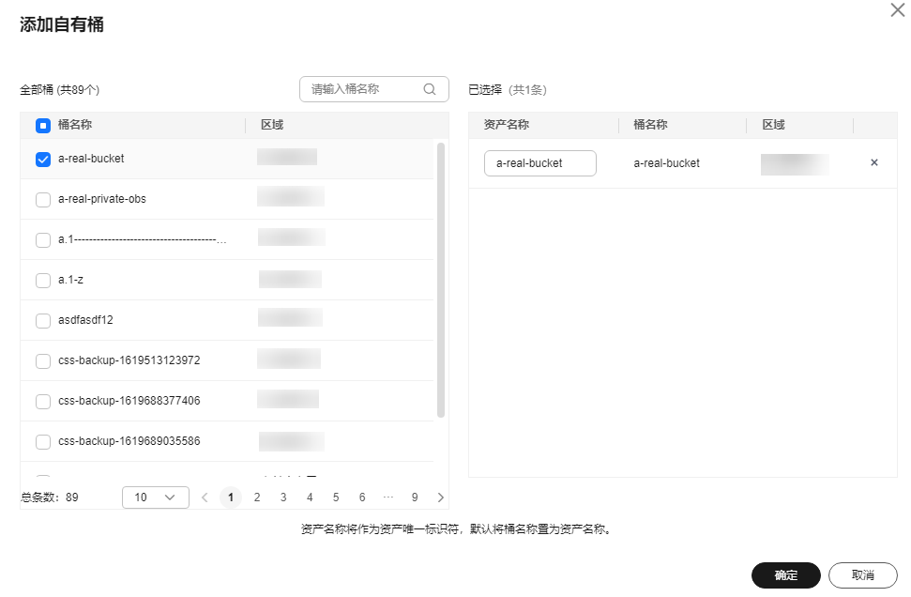Image resolution: width=911 pixels, height=597 pixels.
Task: Click the 取消 cancel button
Action: pyautogui.click(x=863, y=575)
